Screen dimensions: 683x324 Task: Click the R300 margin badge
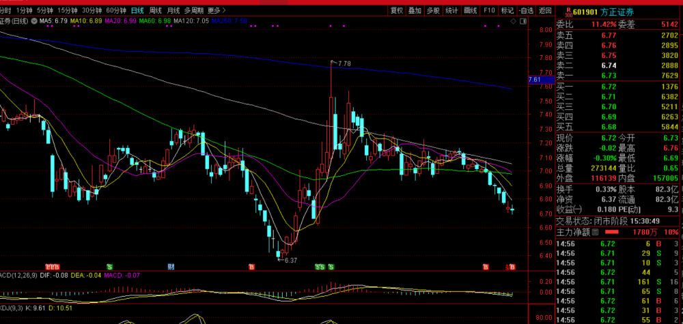pyautogui.click(x=568, y=12)
